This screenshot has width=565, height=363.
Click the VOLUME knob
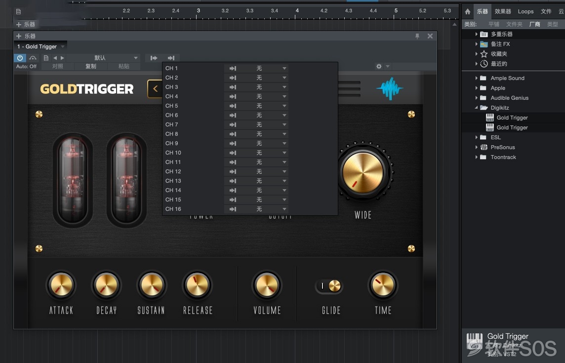(267, 285)
